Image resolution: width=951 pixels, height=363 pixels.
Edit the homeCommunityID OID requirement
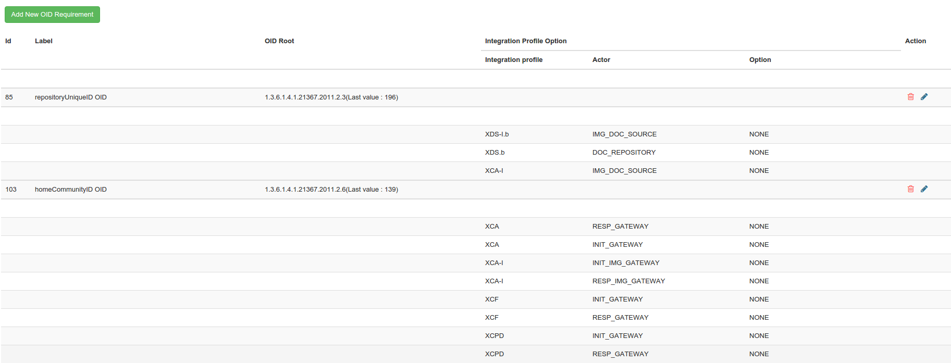point(924,189)
